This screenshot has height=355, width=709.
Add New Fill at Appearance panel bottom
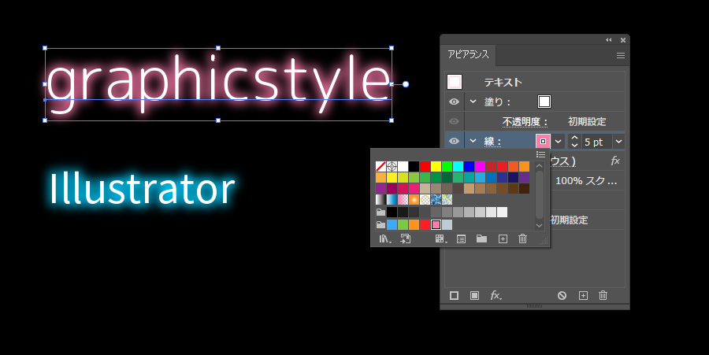pos(474,295)
